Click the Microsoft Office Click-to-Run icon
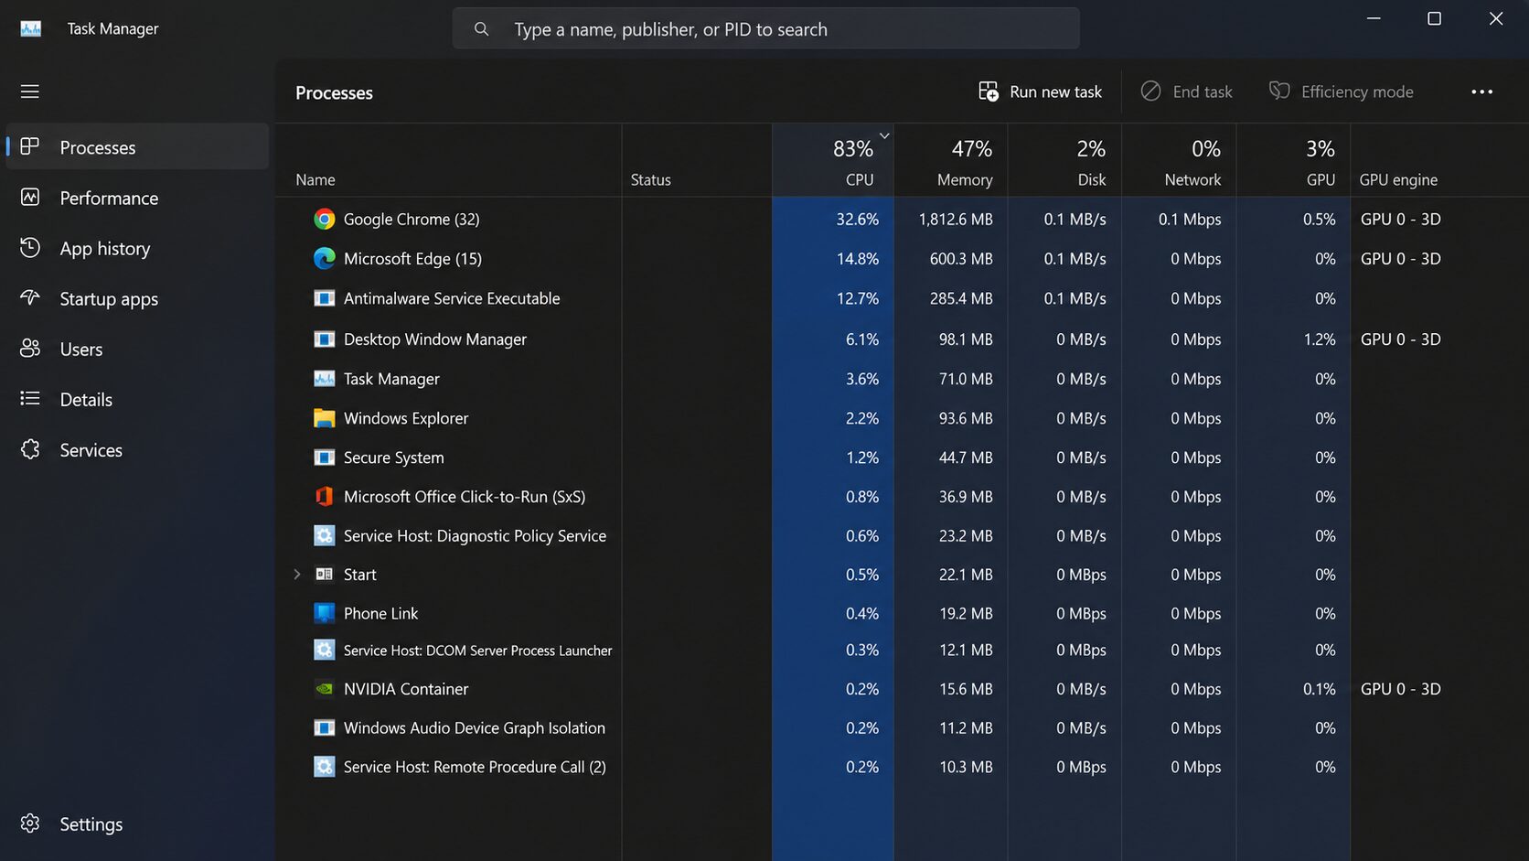Screen dimensions: 1529x861 click(325, 496)
